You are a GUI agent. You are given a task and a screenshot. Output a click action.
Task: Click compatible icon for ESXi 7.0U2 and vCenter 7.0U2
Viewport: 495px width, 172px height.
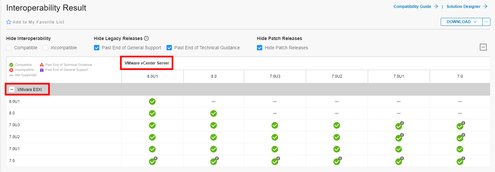tap(337, 137)
